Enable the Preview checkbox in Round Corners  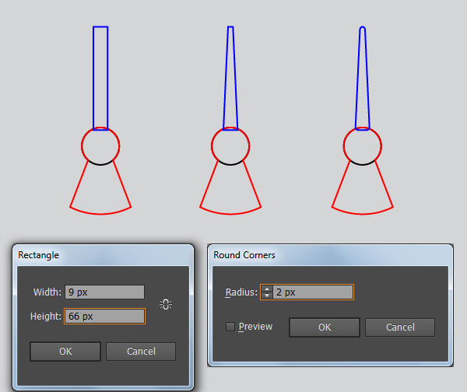(230, 327)
